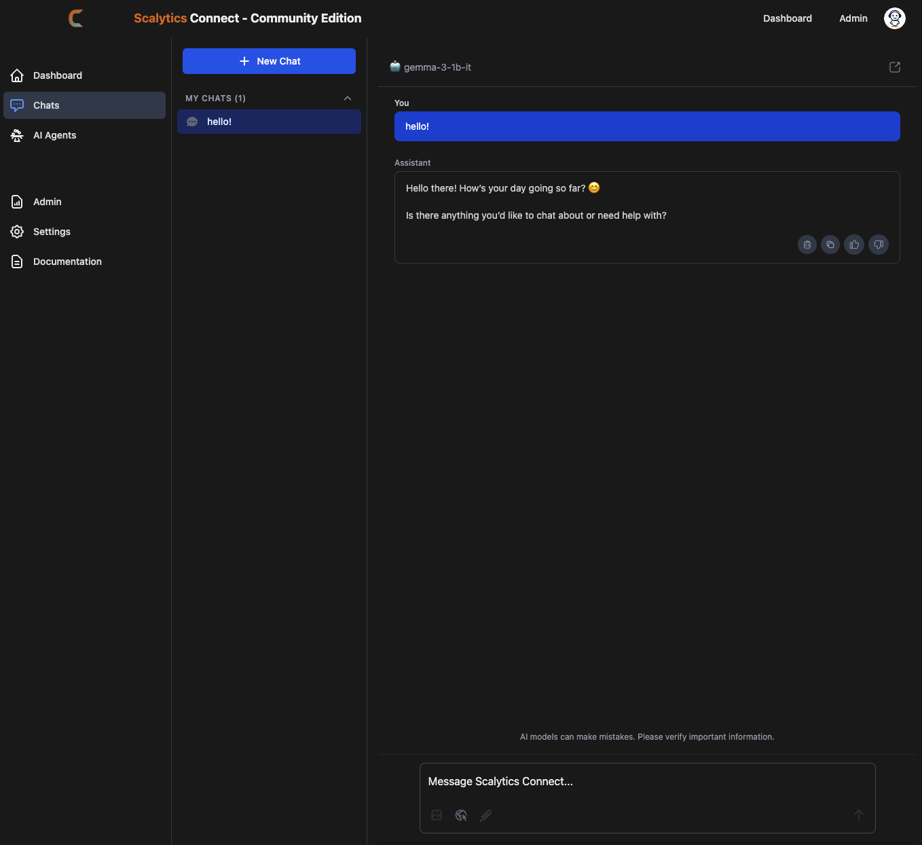Start a New Chat
The height and width of the screenshot is (845, 922).
[x=269, y=61]
